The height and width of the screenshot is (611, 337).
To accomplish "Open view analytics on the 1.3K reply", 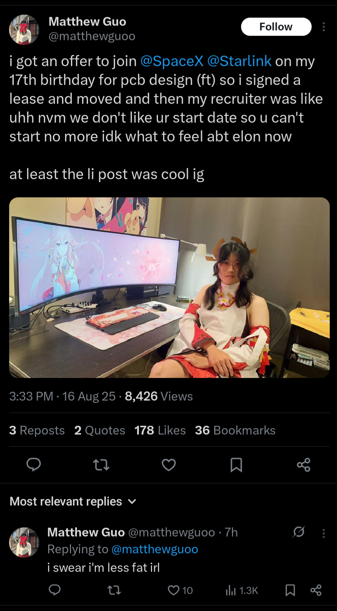I will pyautogui.click(x=242, y=590).
